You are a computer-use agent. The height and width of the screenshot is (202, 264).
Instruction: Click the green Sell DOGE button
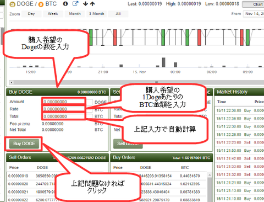[128, 143]
